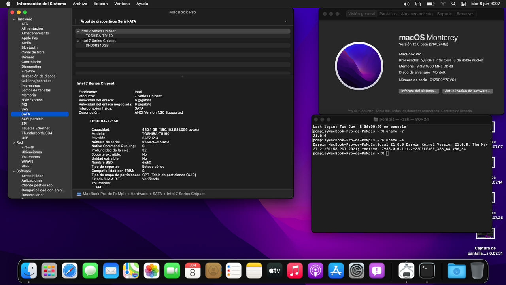The image size is (506, 285).
Task: Click Actualización de software button
Action: click(x=468, y=91)
